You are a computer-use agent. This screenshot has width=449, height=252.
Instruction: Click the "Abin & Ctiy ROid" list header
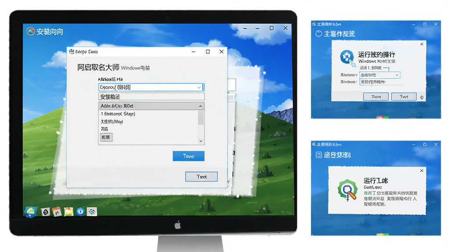click(148, 106)
